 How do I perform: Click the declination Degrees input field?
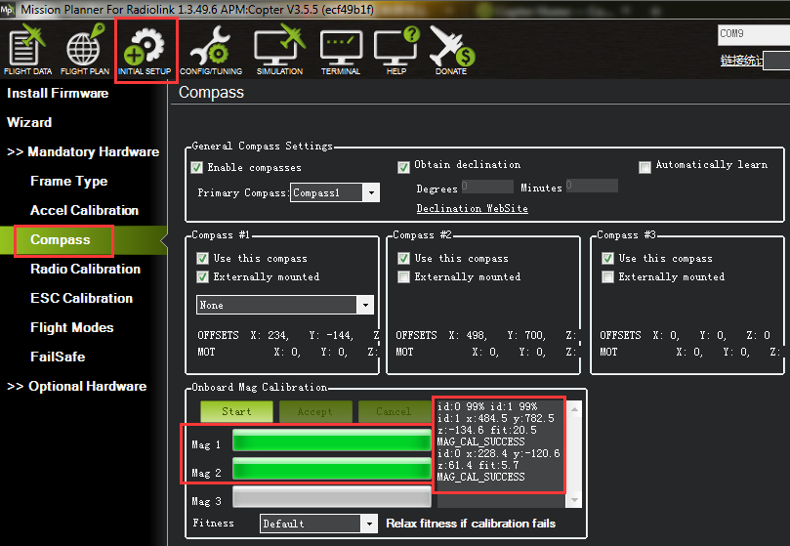click(x=487, y=186)
